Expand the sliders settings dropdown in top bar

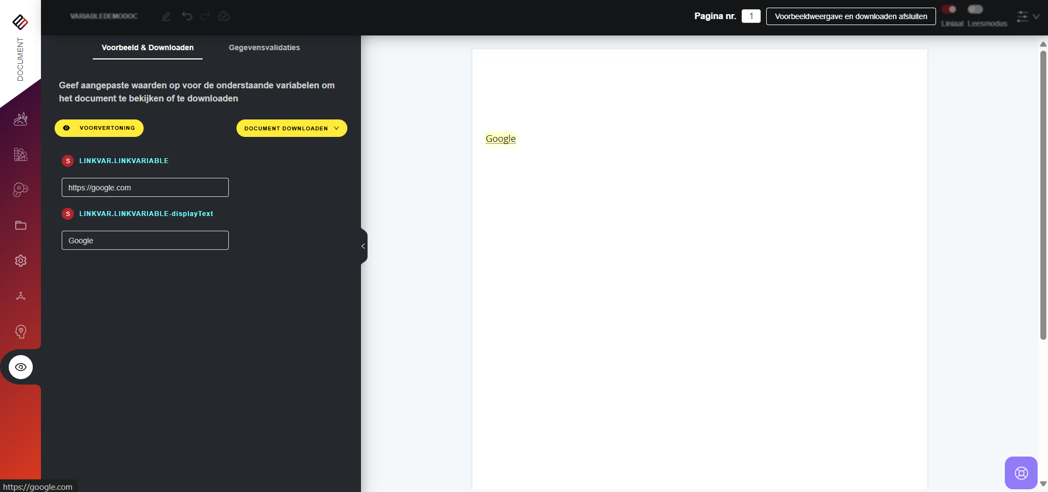tap(1027, 16)
